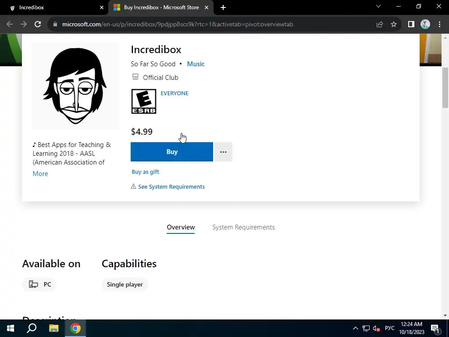Open the clock and date flyout
Image resolution: width=449 pixels, height=337 pixels.
411,328
